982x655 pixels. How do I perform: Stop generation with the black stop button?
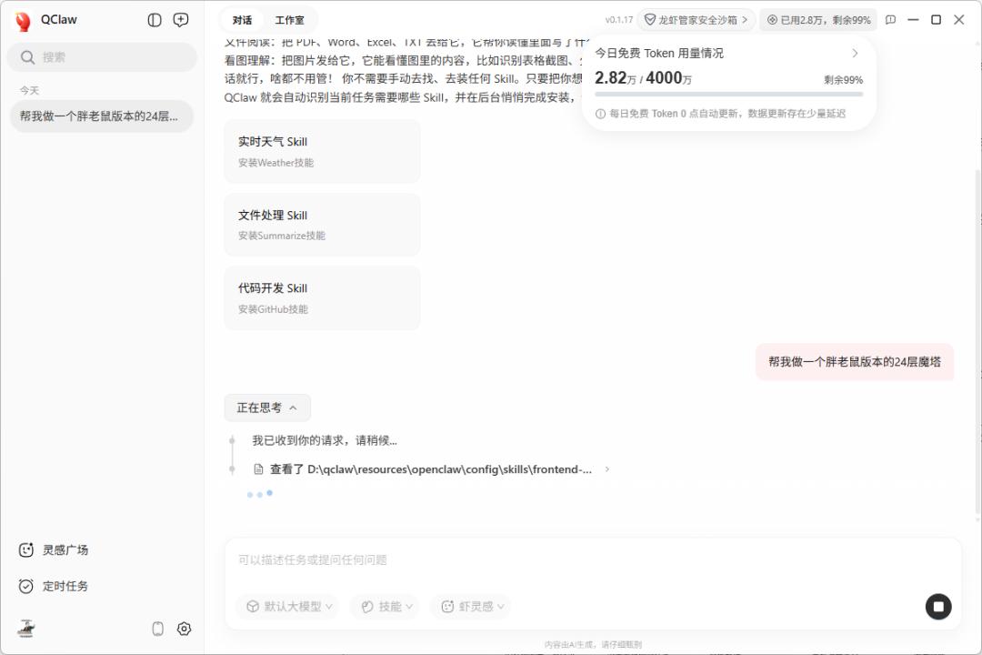pyautogui.click(x=938, y=606)
